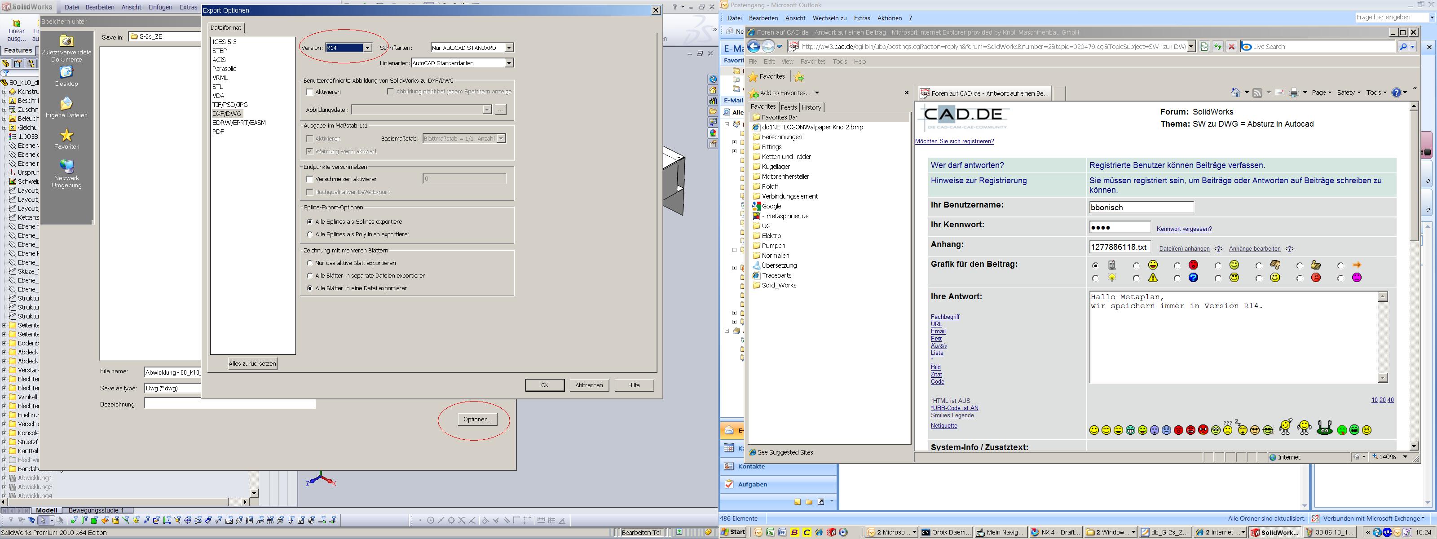Click the IE Home icon
The image size is (1437, 539).
tap(1235, 93)
